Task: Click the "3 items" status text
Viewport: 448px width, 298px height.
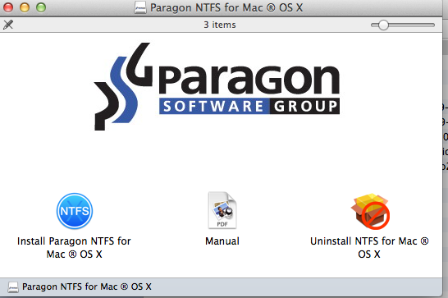Action: pyautogui.click(x=220, y=25)
